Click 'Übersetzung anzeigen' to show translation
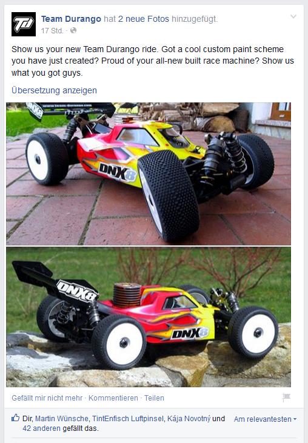This screenshot has width=308, height=443. (54, 90)
